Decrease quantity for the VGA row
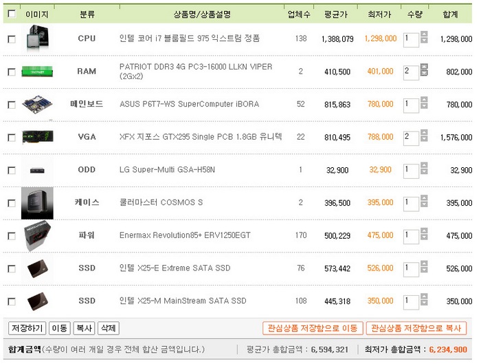Viewport: 481px width, 364px height. pos(424,138)
